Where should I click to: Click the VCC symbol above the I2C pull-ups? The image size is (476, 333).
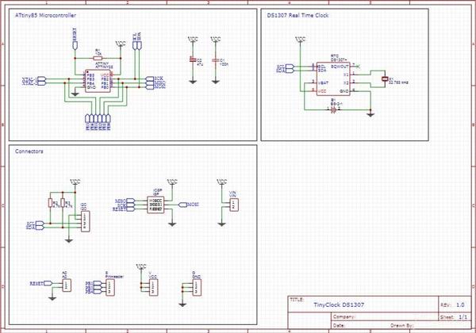click(x=75, y=182)
